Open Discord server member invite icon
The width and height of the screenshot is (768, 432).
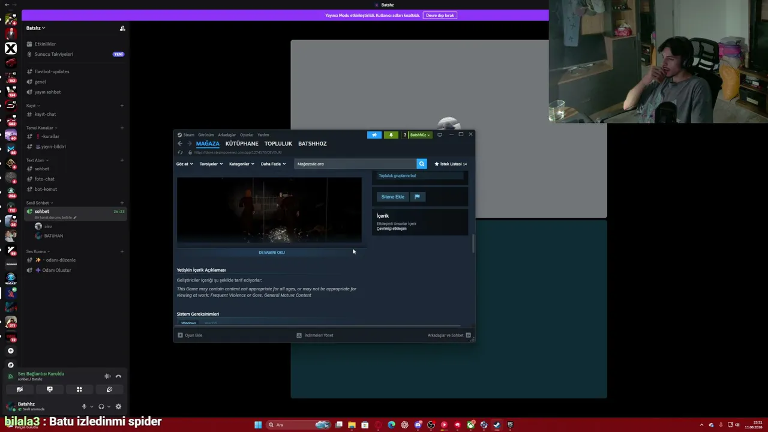[x=122, y=28]
